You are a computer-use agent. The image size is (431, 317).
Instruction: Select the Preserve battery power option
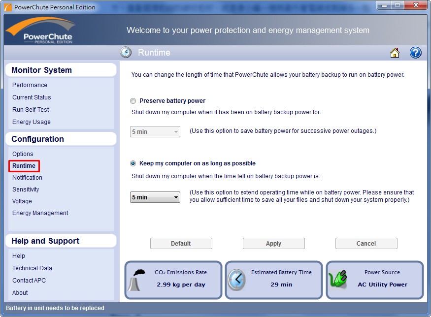coord(133,101)
